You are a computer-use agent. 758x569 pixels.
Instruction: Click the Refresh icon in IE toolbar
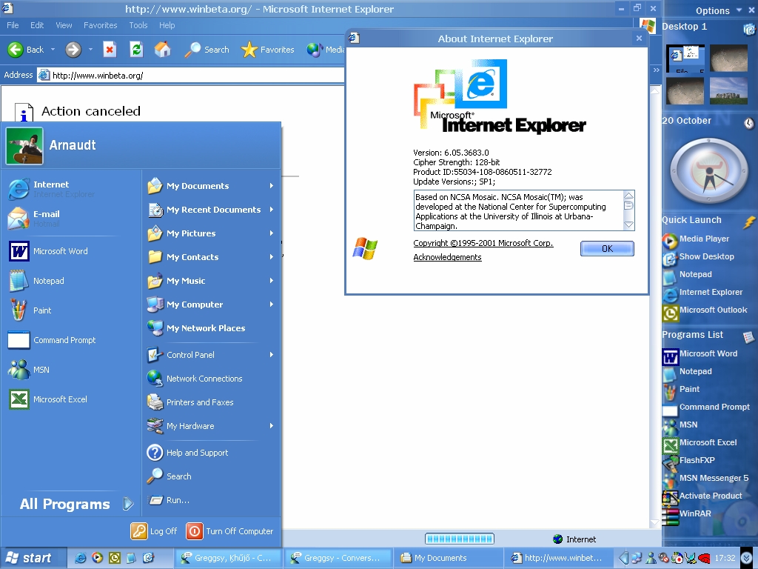click(136, 50)
